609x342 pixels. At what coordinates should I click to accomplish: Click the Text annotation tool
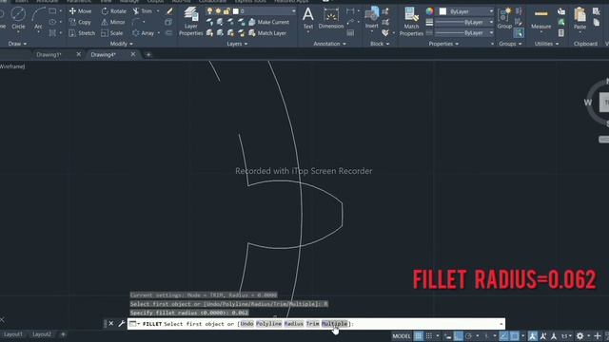tap(308, 18)
